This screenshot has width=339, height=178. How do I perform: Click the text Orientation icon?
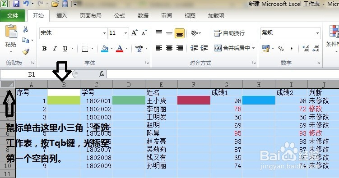[x=195, y=33]
